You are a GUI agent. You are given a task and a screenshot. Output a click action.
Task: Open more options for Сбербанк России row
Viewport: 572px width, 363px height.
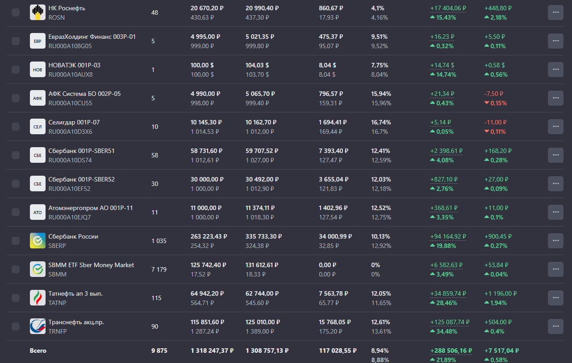tap(555, 241)
